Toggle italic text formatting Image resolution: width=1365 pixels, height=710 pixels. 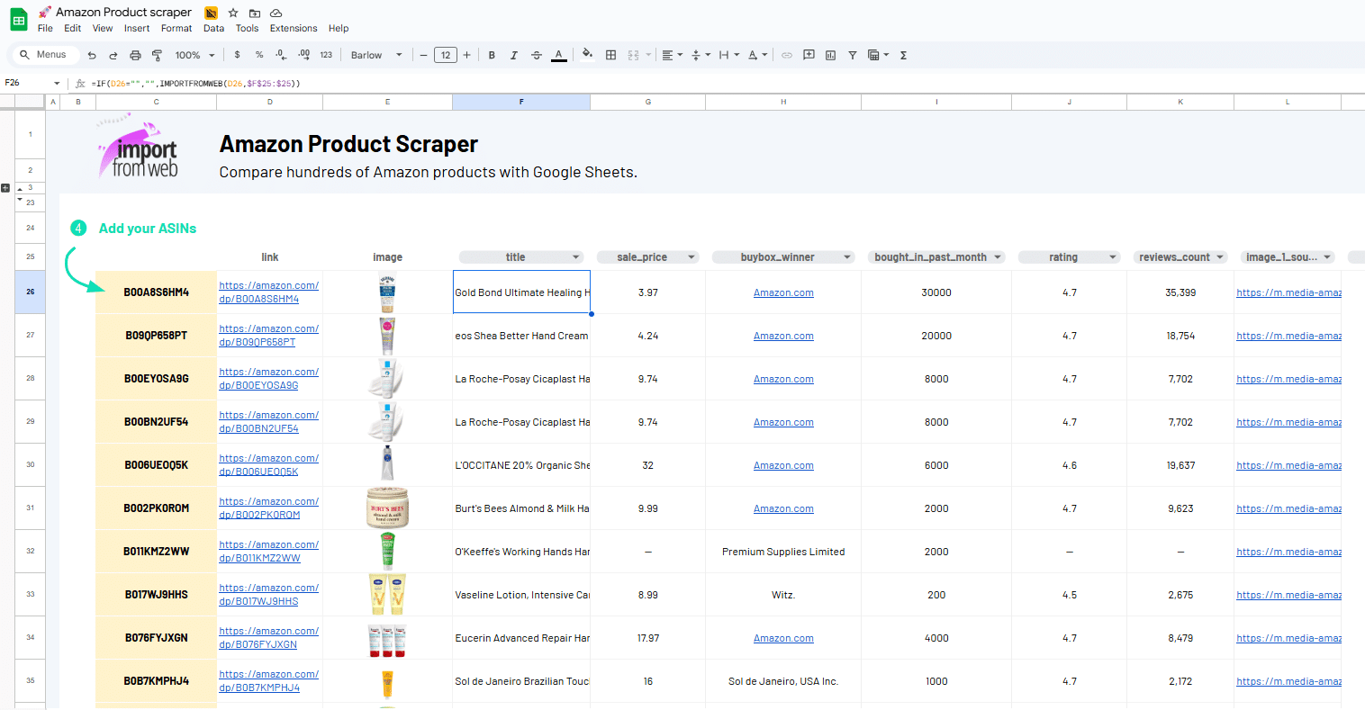click(514, 55)
